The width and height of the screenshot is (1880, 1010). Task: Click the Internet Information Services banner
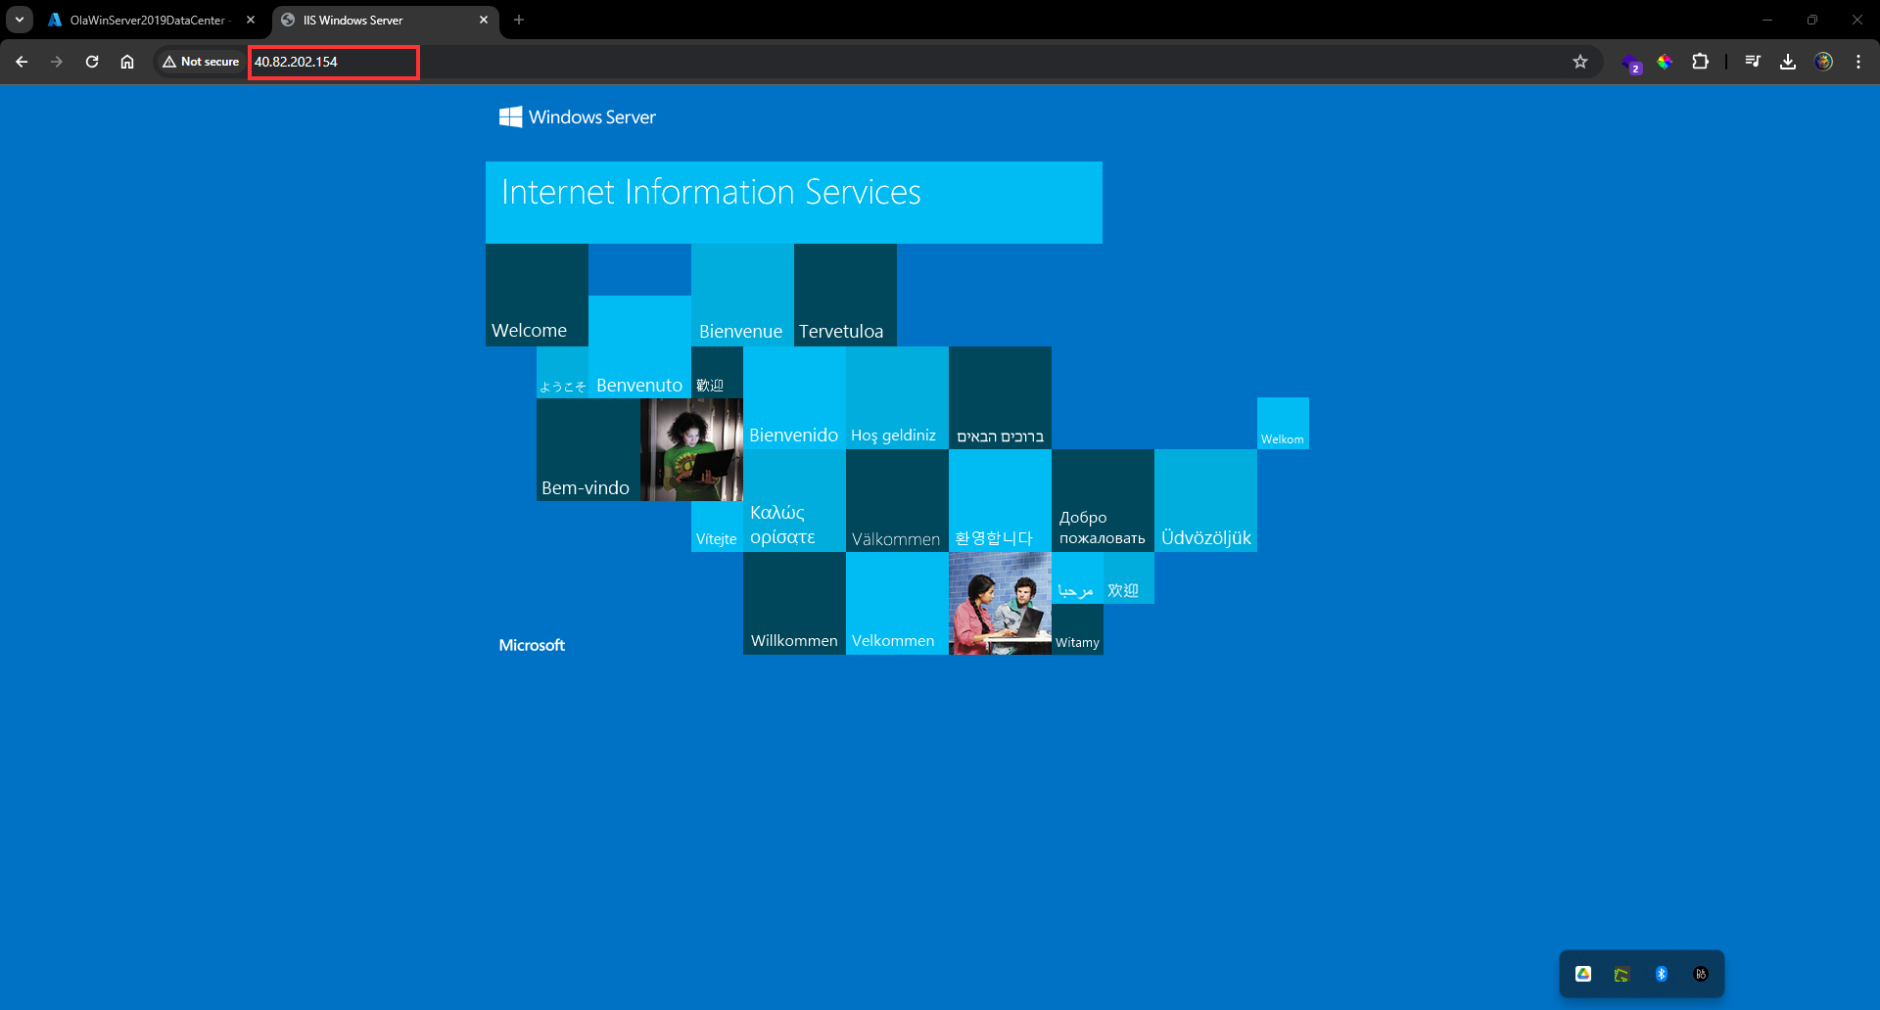[x=794, y=203]
